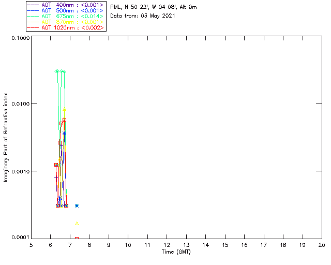Click the 'Data from: 03 May 2021' text
The image size is (331, 265).
[x=143, y=16]
